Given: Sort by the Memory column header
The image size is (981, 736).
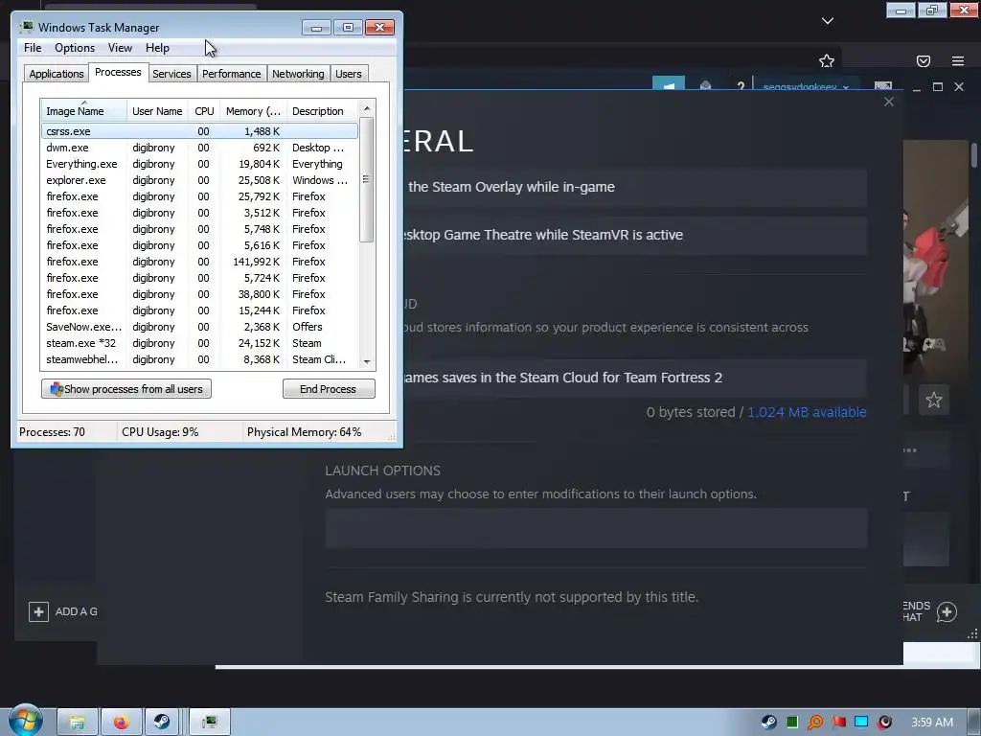Looking at the screenshot, I should (253, 111).
